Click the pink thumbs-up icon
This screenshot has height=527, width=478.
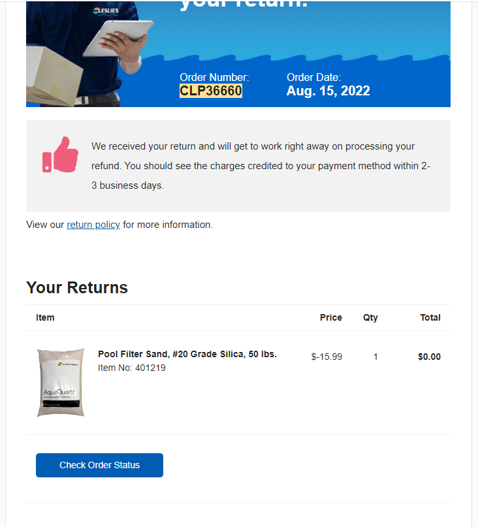pyautogui.click(x=61, y=155)
